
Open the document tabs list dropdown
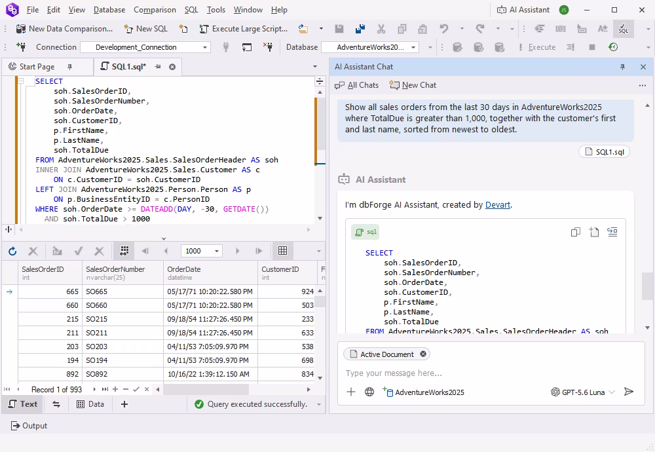tap(315, 67)
